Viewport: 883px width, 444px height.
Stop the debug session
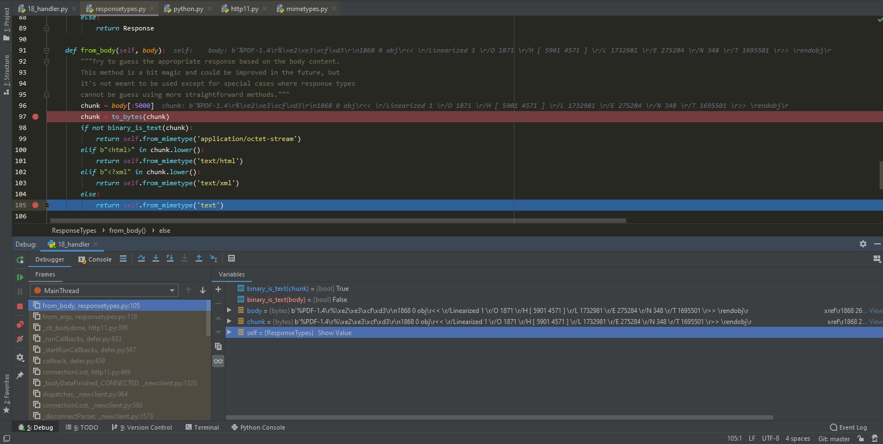(x=20, y=306)
